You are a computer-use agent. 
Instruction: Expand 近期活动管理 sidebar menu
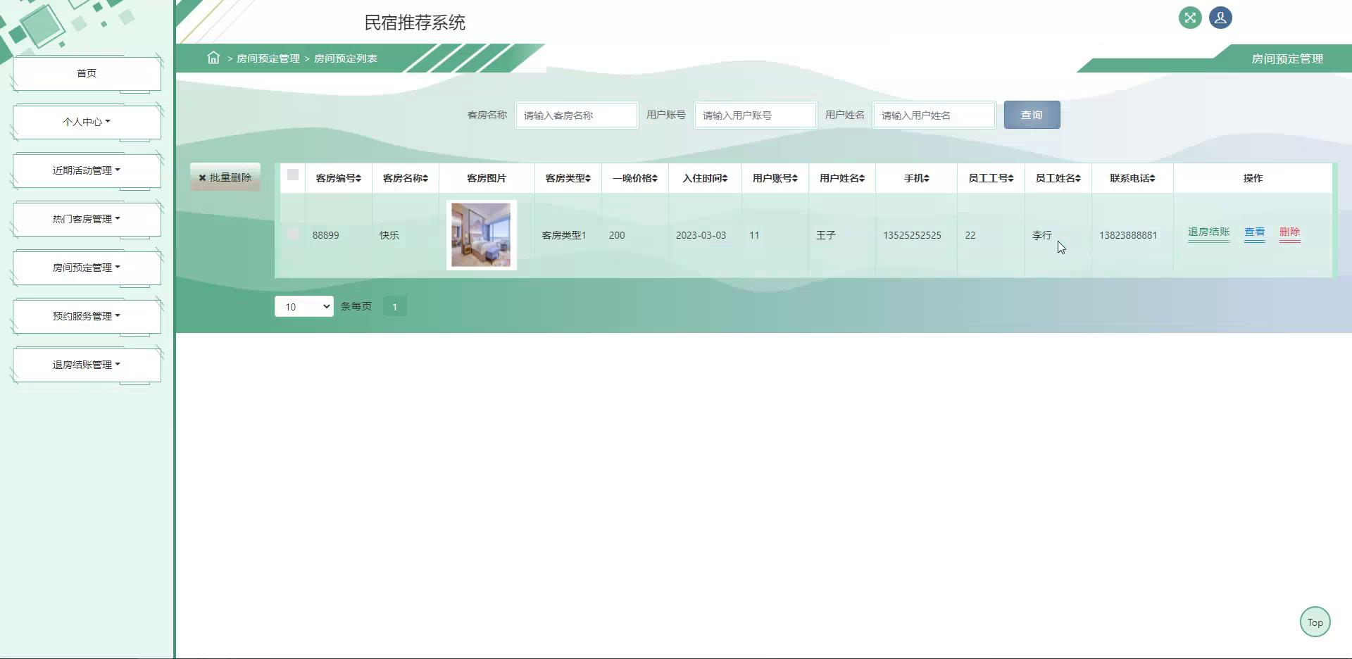point(87,170)
